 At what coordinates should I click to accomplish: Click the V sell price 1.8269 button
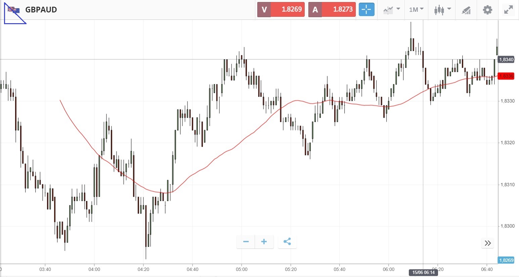pos(281,9)
